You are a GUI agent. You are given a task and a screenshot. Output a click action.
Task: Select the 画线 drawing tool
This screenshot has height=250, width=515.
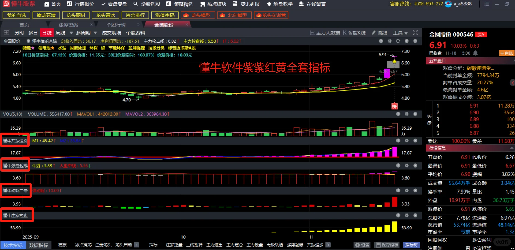[379, 32]
